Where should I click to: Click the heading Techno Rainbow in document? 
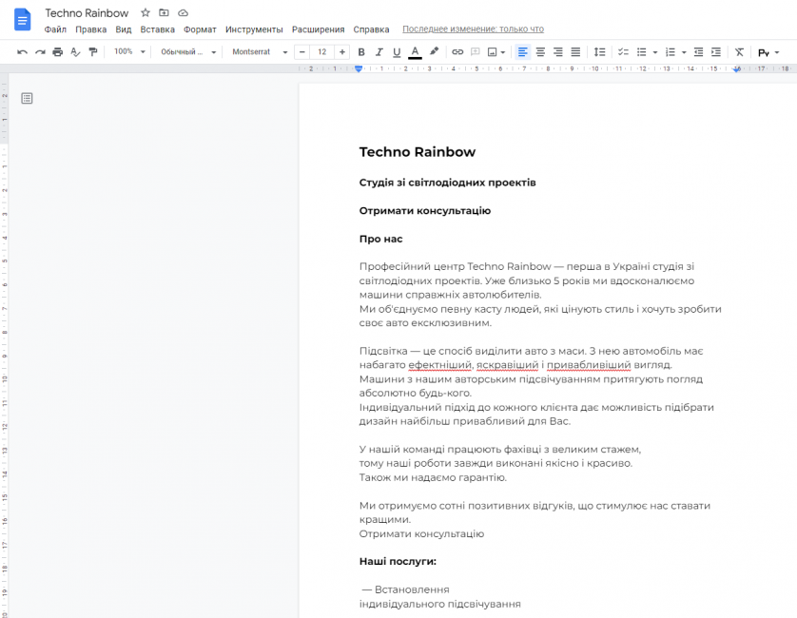click(x=418, y=152)
